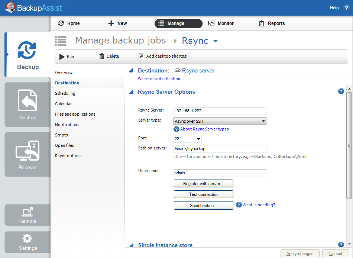This screenshot has width=353, height=258.
Task: Collapse the Rsync Server Options section
Action: [x=131, y=92]
